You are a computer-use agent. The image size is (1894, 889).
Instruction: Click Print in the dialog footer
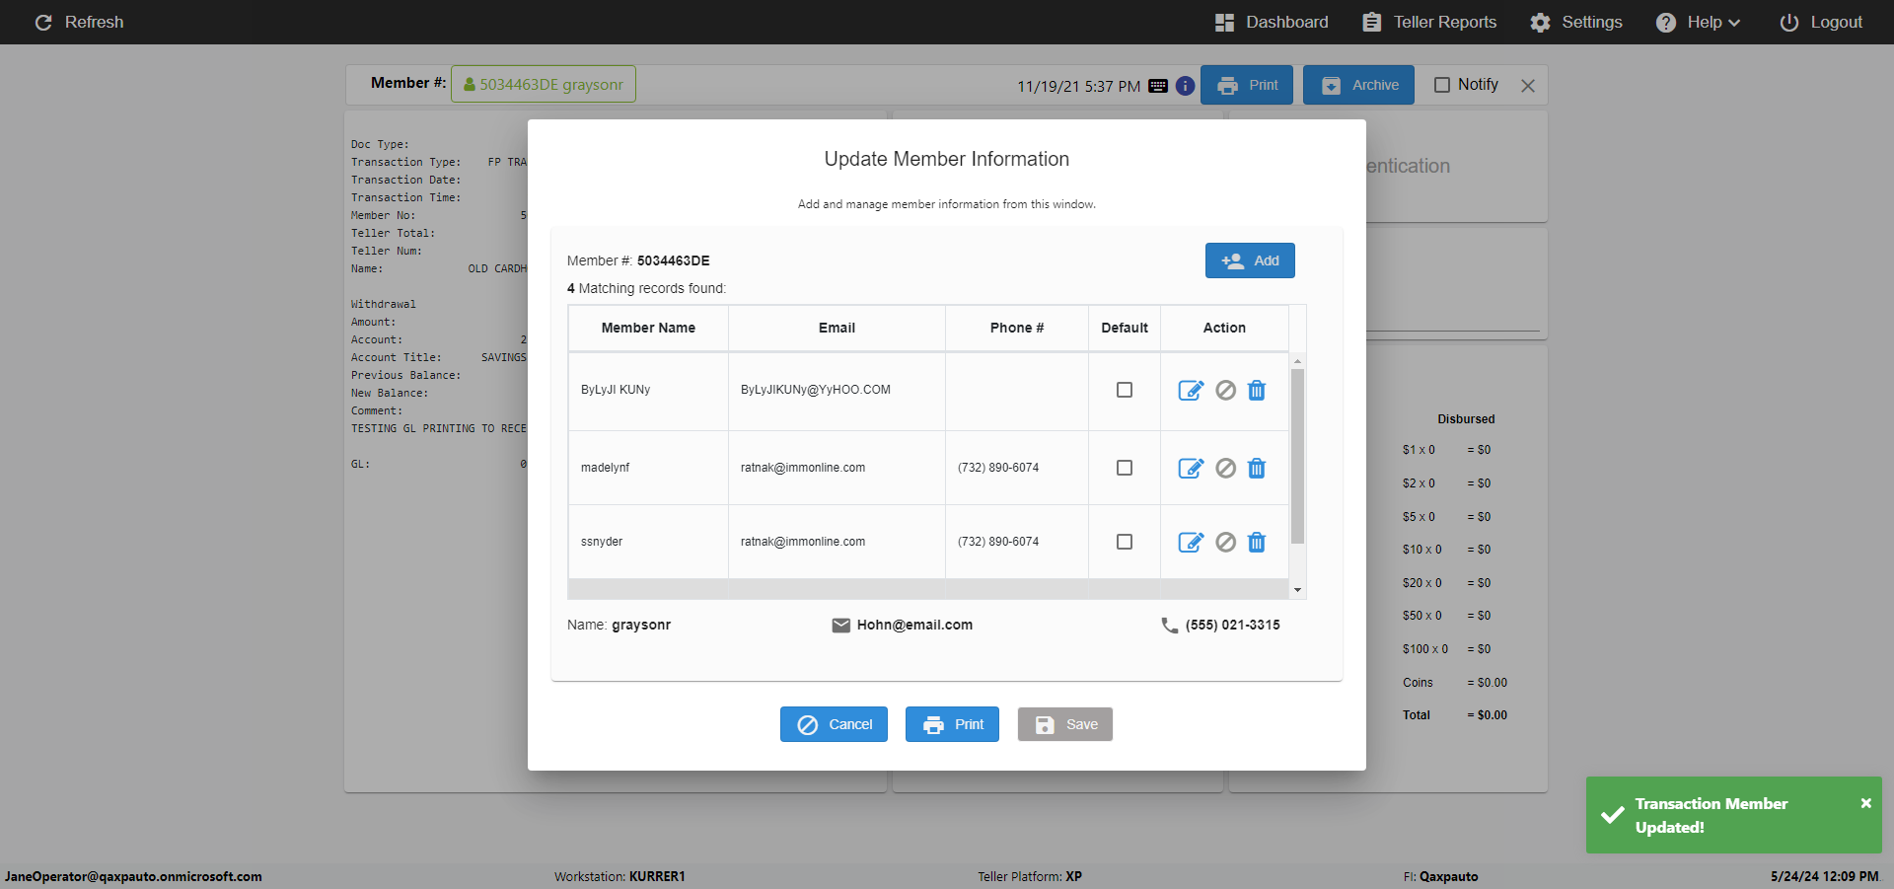pyautogui.click(x=952, y=724)
